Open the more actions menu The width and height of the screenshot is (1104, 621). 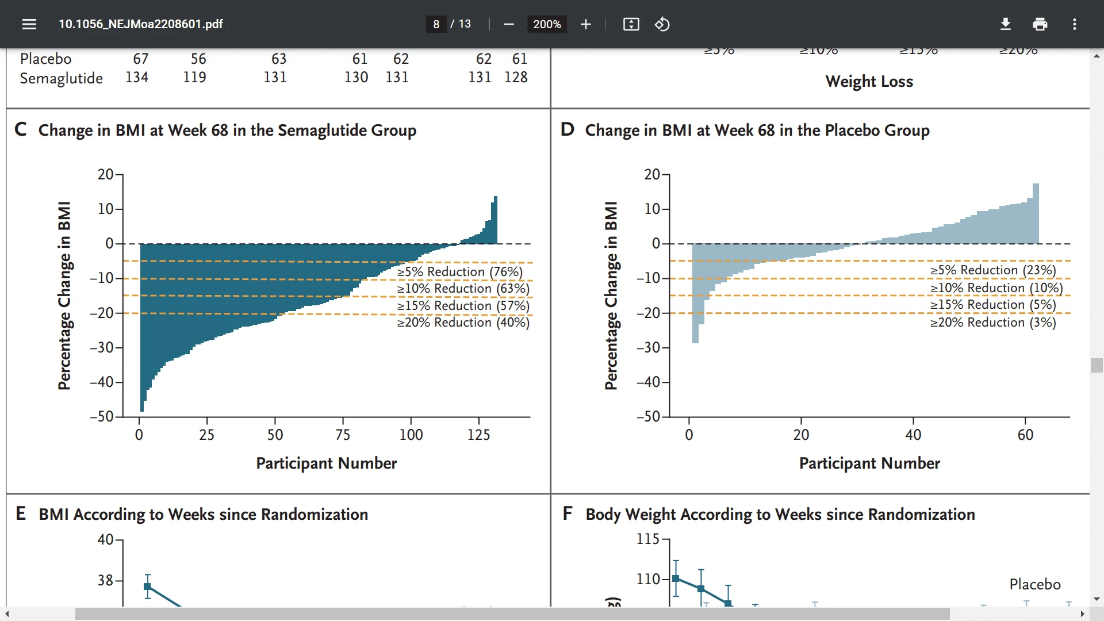1074,24
